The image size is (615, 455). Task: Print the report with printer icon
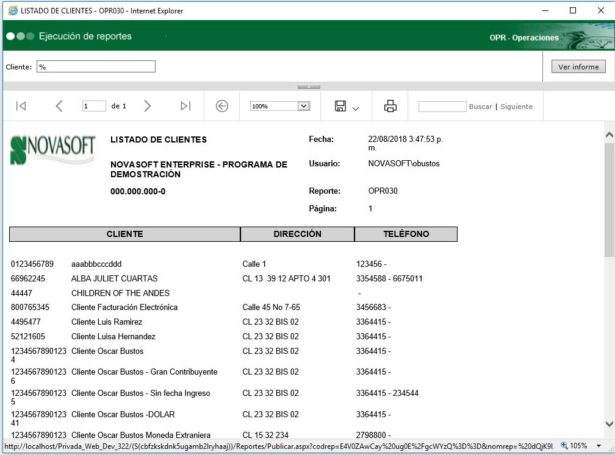point(390,106)
